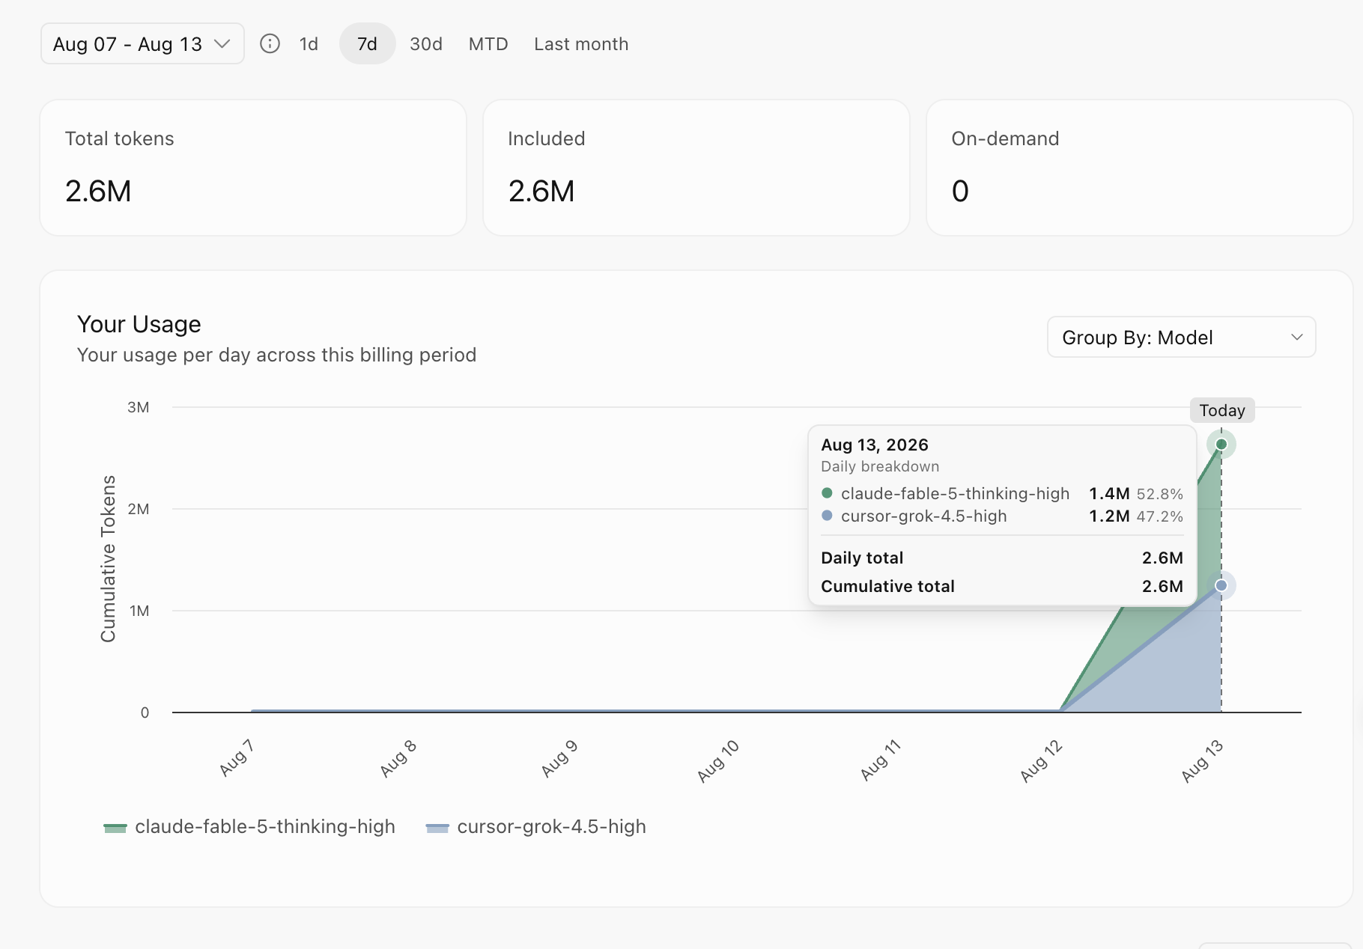1363x949 pixels.
Task: Click the blue legend swatch for cursor-grok
Action: click(437, 828)
